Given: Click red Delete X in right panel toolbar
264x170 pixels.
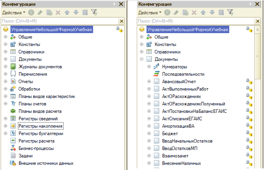Looking at the screenshot, I should click(194, 12).
